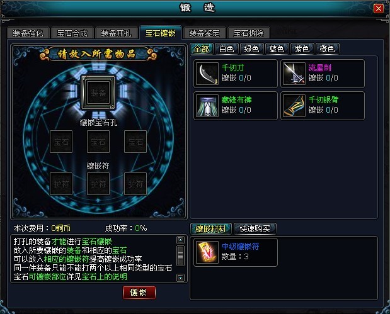390x314 pixels.
Task: Filter equipment by 绿色 quality
Action: (x=251, y=48)
